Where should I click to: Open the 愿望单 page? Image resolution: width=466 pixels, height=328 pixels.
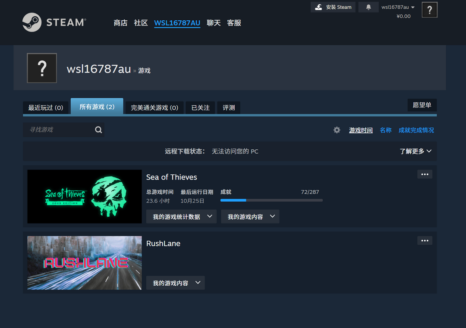coord(422,105)
